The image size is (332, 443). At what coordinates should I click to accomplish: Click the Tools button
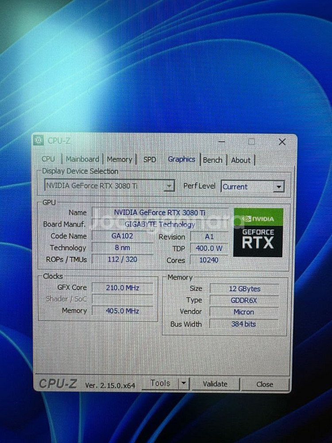[x=160, y=383]
